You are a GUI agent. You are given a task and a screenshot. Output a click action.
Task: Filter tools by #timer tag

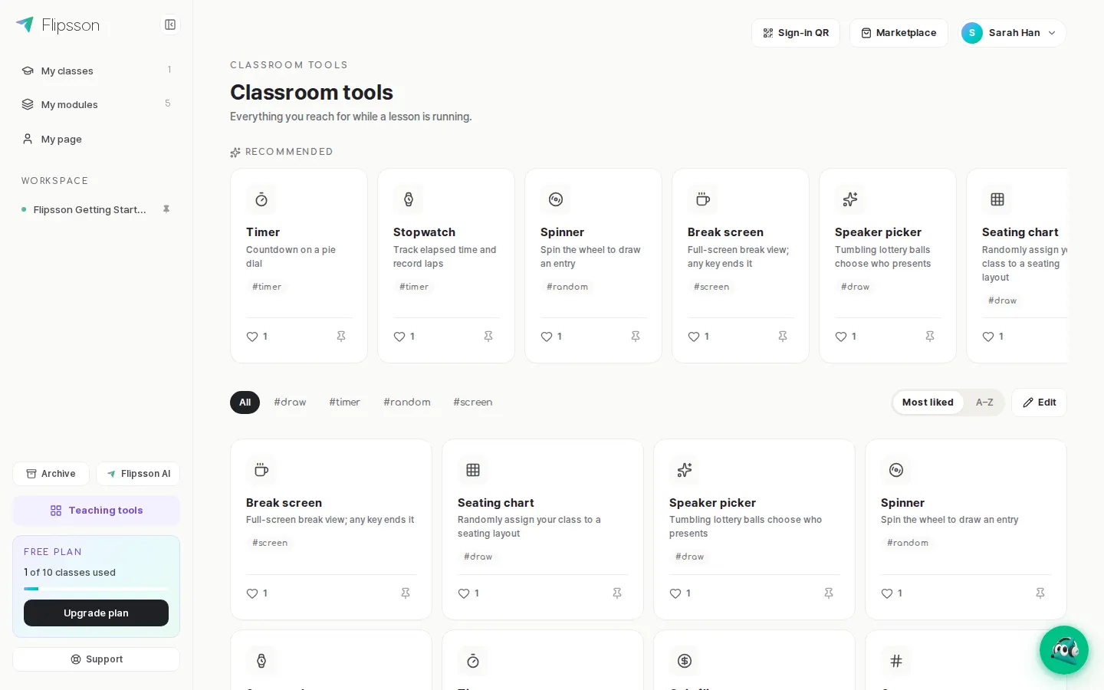point(344,402)
